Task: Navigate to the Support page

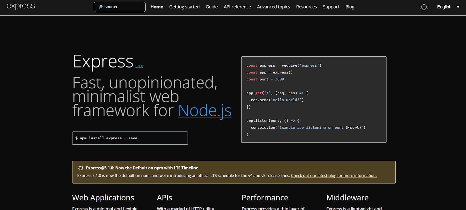Action: tap(331, 7)
